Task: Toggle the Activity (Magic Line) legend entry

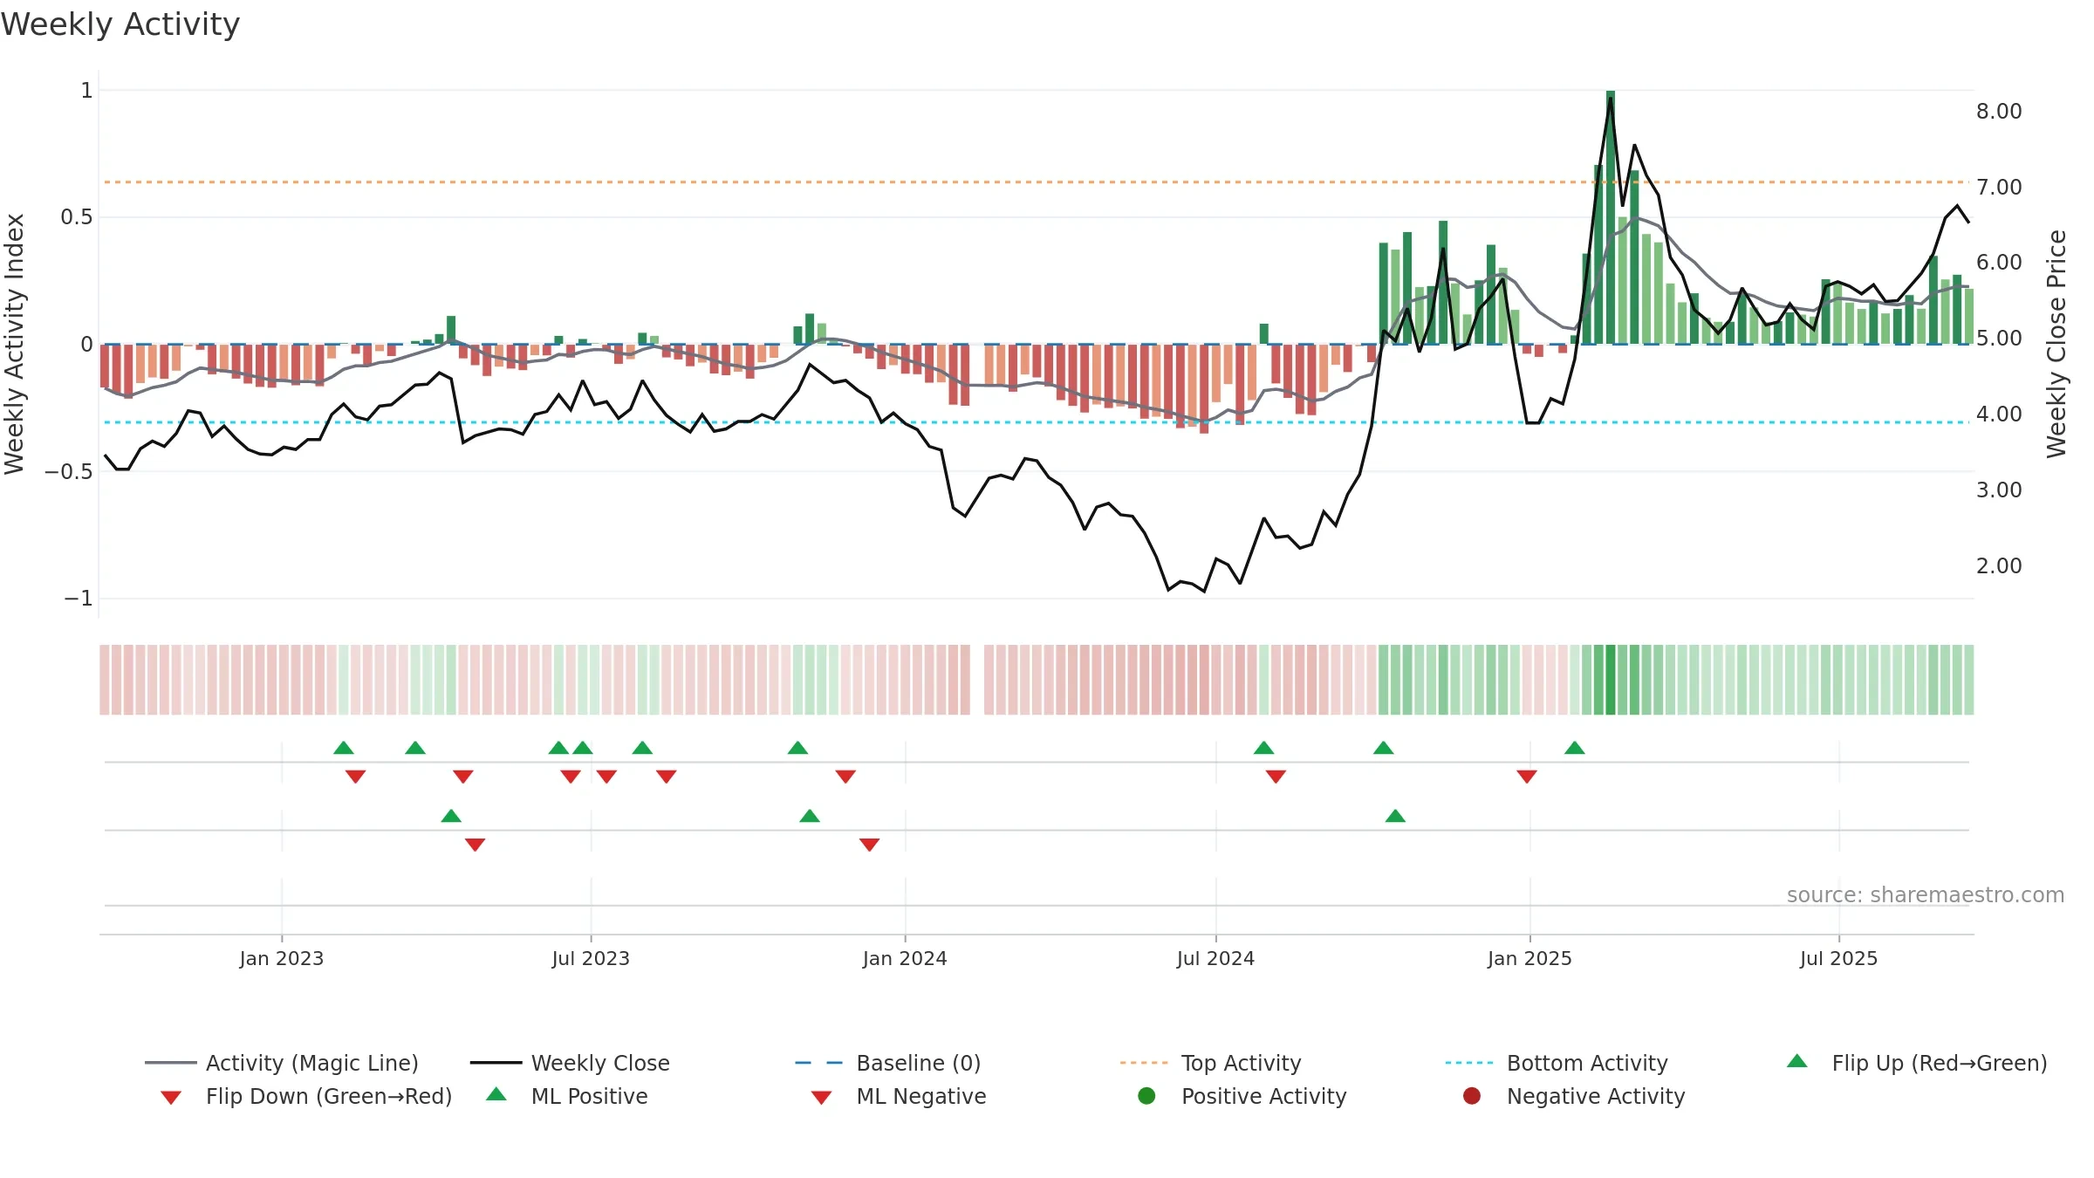Action: pyautogui.click(x=281, y=1063)
